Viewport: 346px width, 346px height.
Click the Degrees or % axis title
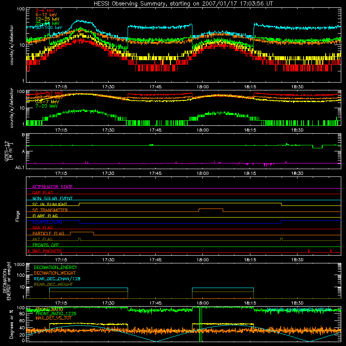11,324
